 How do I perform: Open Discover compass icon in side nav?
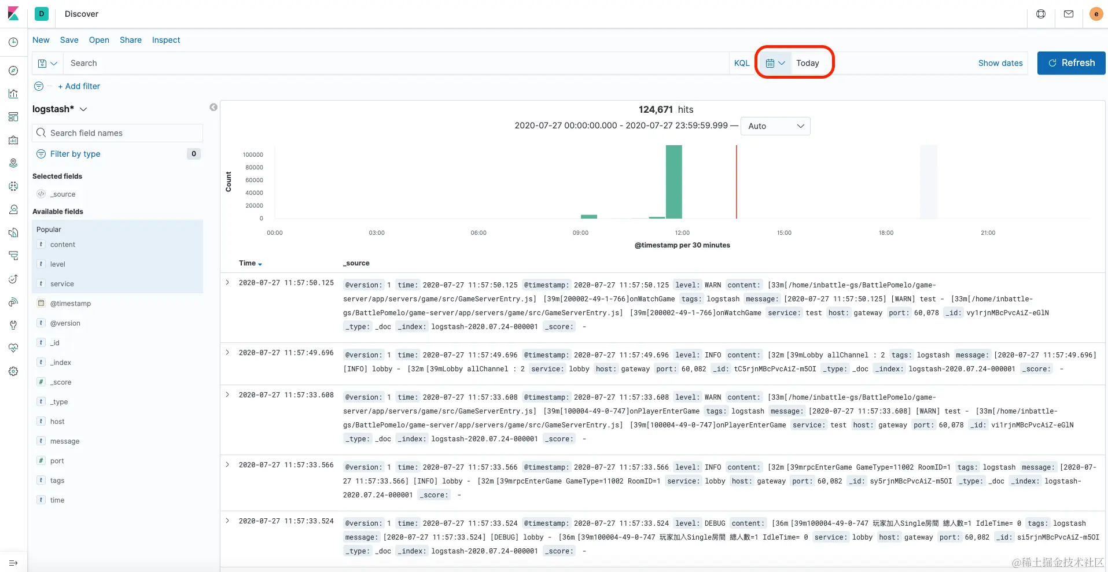pyautogui.click(x=13, y=71)
